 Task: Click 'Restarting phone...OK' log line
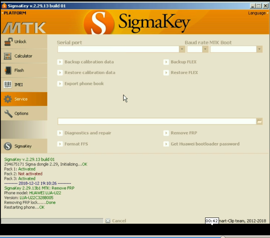point(24,208)
